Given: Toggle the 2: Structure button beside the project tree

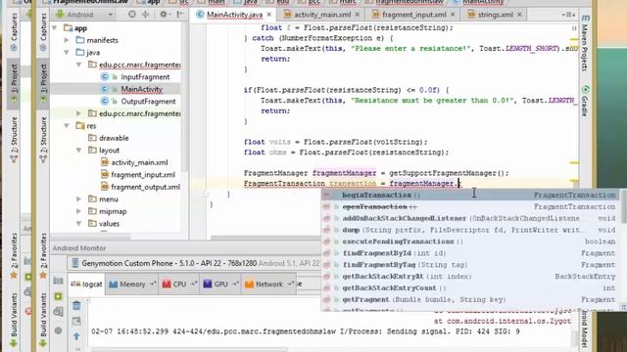Looking at the screenshot, I should point(43,140).
